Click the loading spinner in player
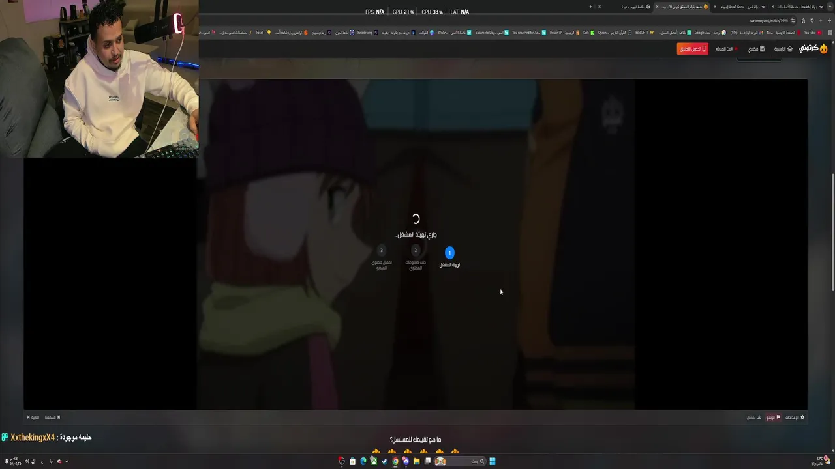This screenshot has height=469, width=835. coord(416,219)
